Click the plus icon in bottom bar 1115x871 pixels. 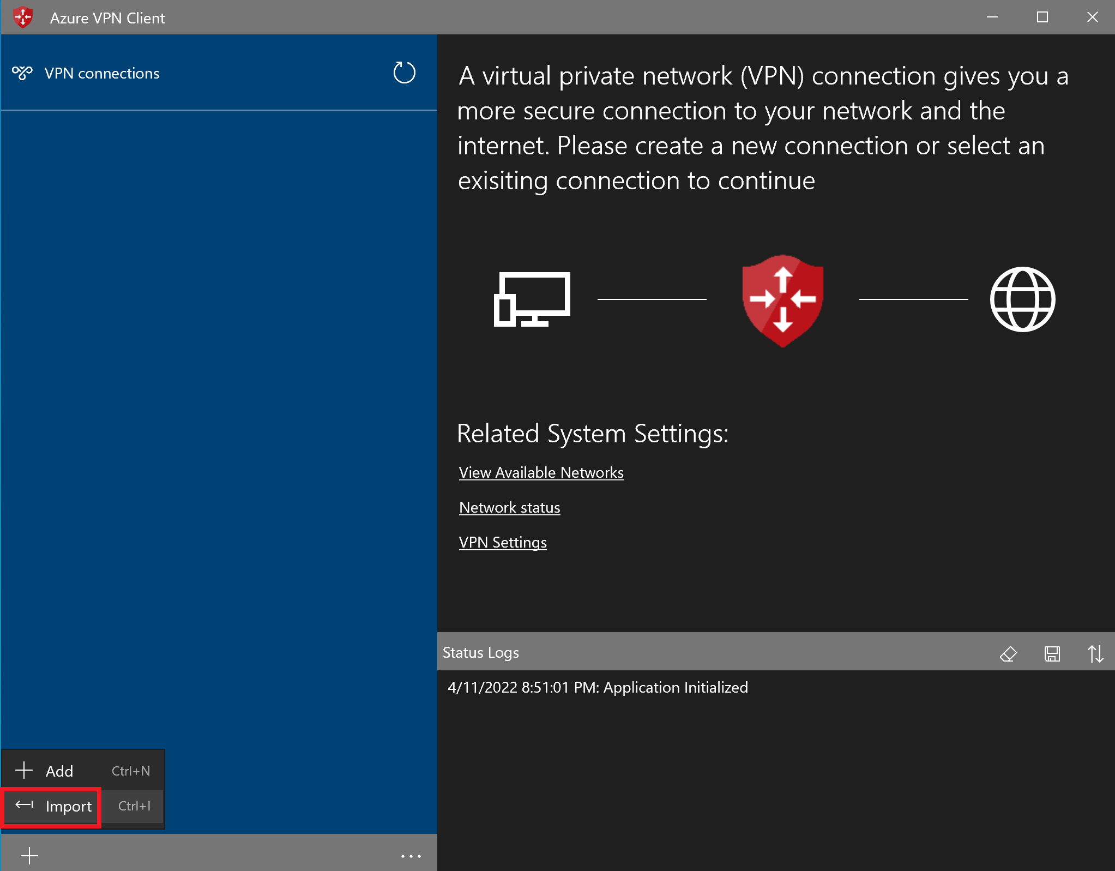(x=29, y=855)
